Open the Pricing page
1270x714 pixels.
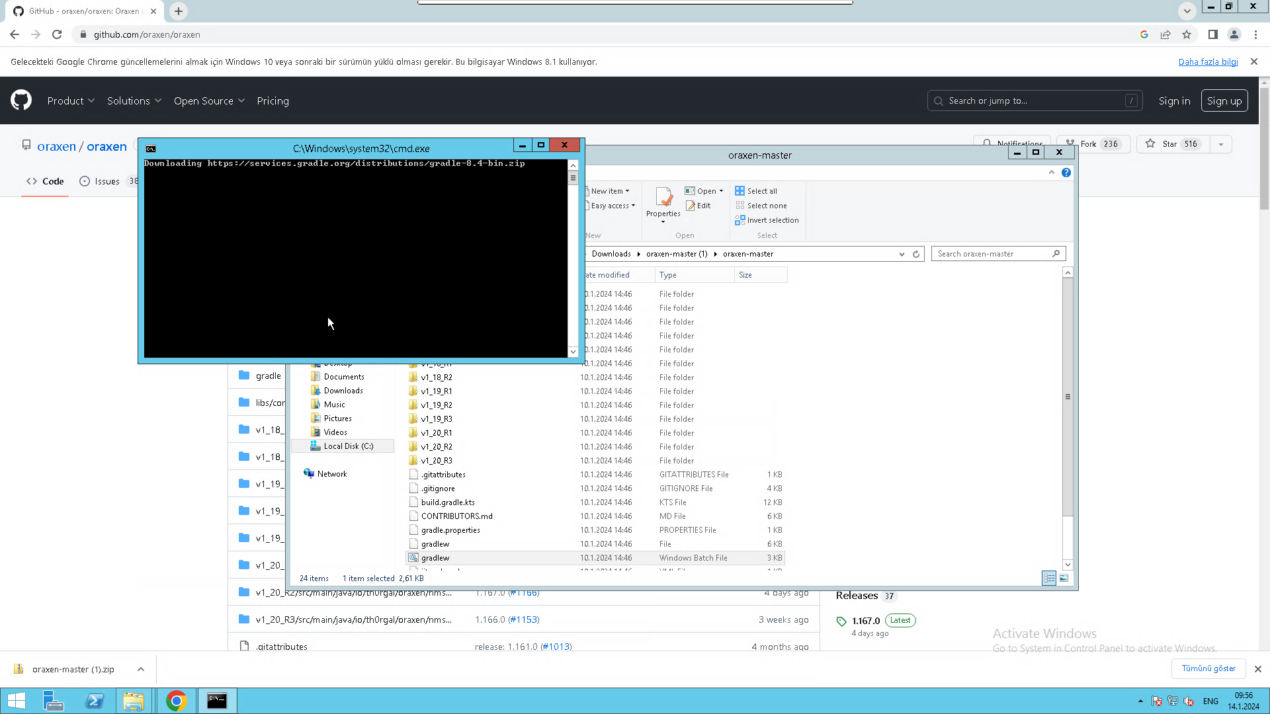click(x=273, y=100)
